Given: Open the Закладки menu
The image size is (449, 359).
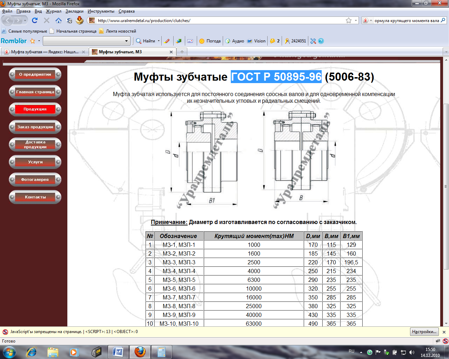Looking at the screenshot, I should click(x=74, y=11).
